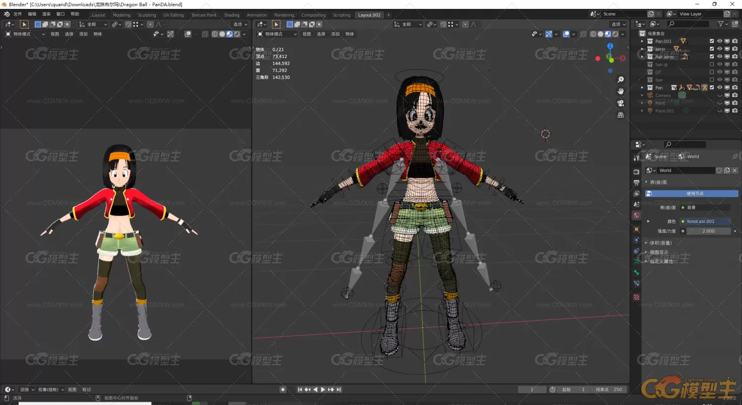Viewport: 742px width, 405px height.
Task: Click new collection icon in outliner header
Action: pos(735,24)
